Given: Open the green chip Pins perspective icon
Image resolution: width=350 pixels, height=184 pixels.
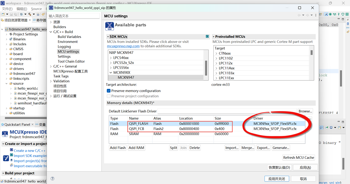Looking at the screenshot, I should coord(330,14).
